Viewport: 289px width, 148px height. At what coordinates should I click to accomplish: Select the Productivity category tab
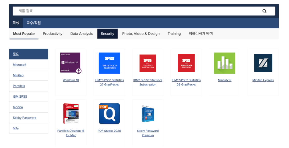click(53, 34)
